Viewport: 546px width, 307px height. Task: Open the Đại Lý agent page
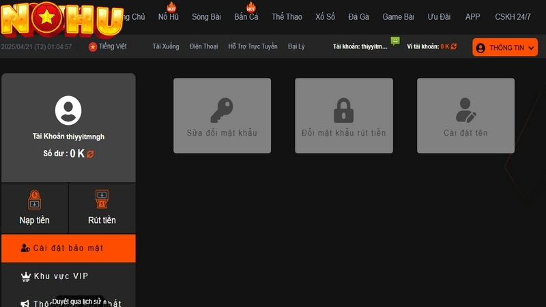pos(296,46)
